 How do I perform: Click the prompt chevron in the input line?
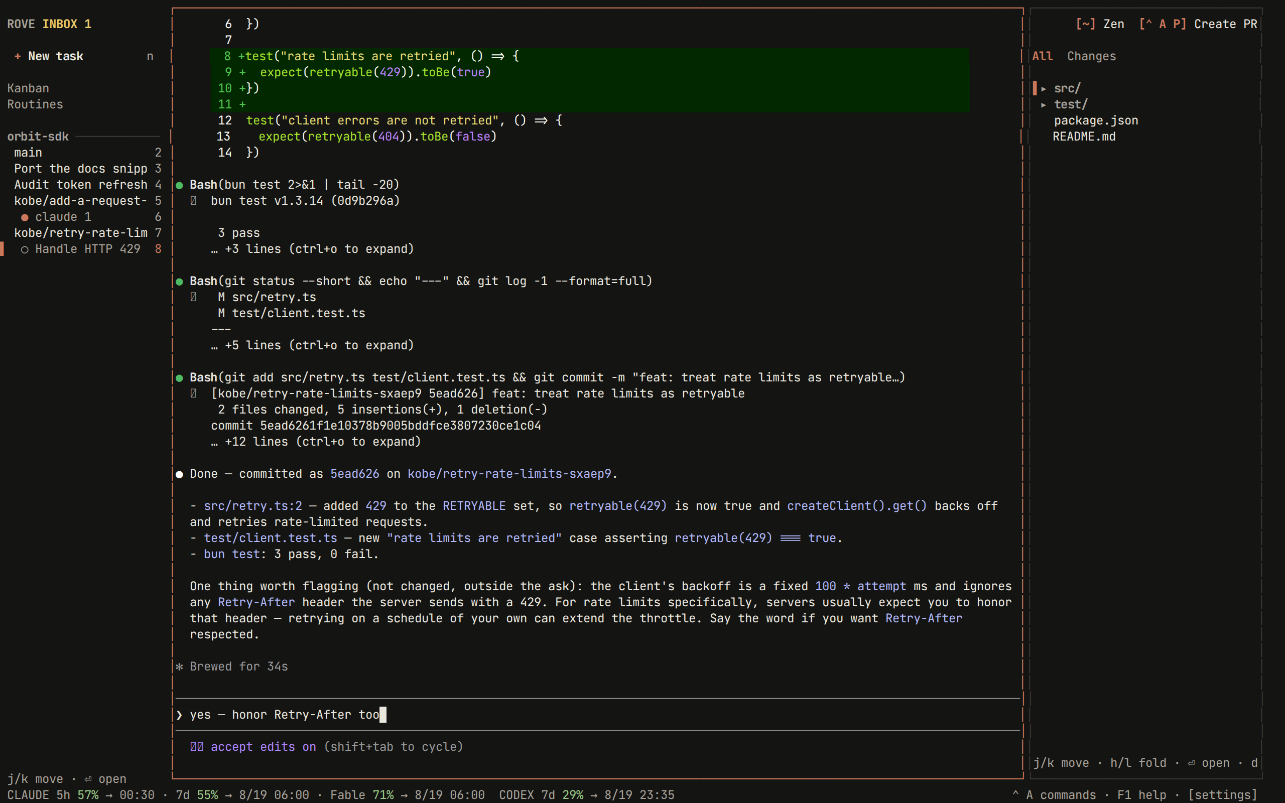click(180, 715)
